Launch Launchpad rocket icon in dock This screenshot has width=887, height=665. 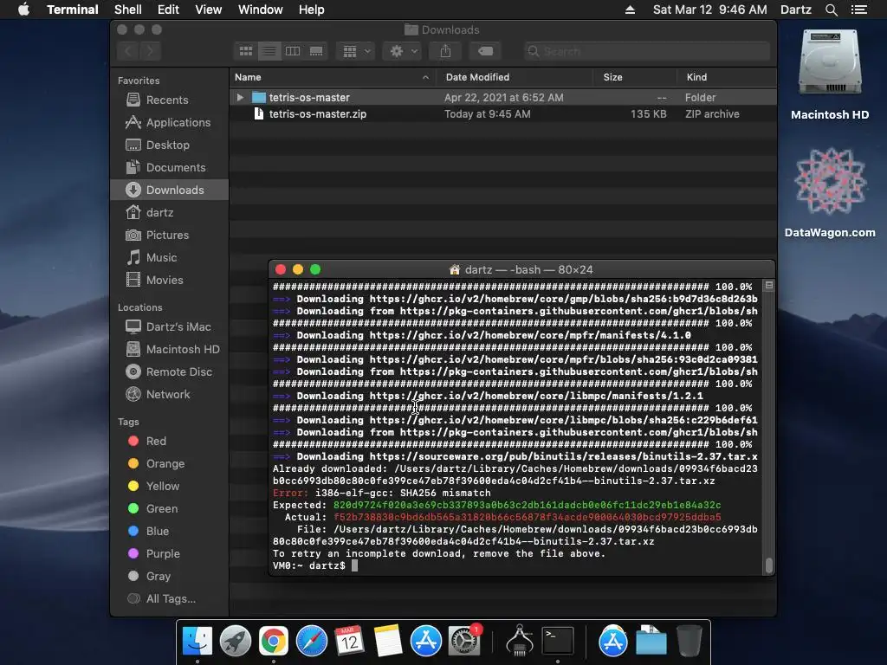[236, 642]
